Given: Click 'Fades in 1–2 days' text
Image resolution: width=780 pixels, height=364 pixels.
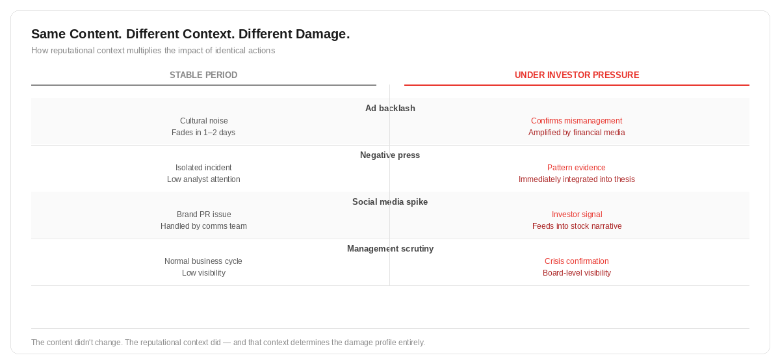Looking at the screenshot, I should pos(203,133).
